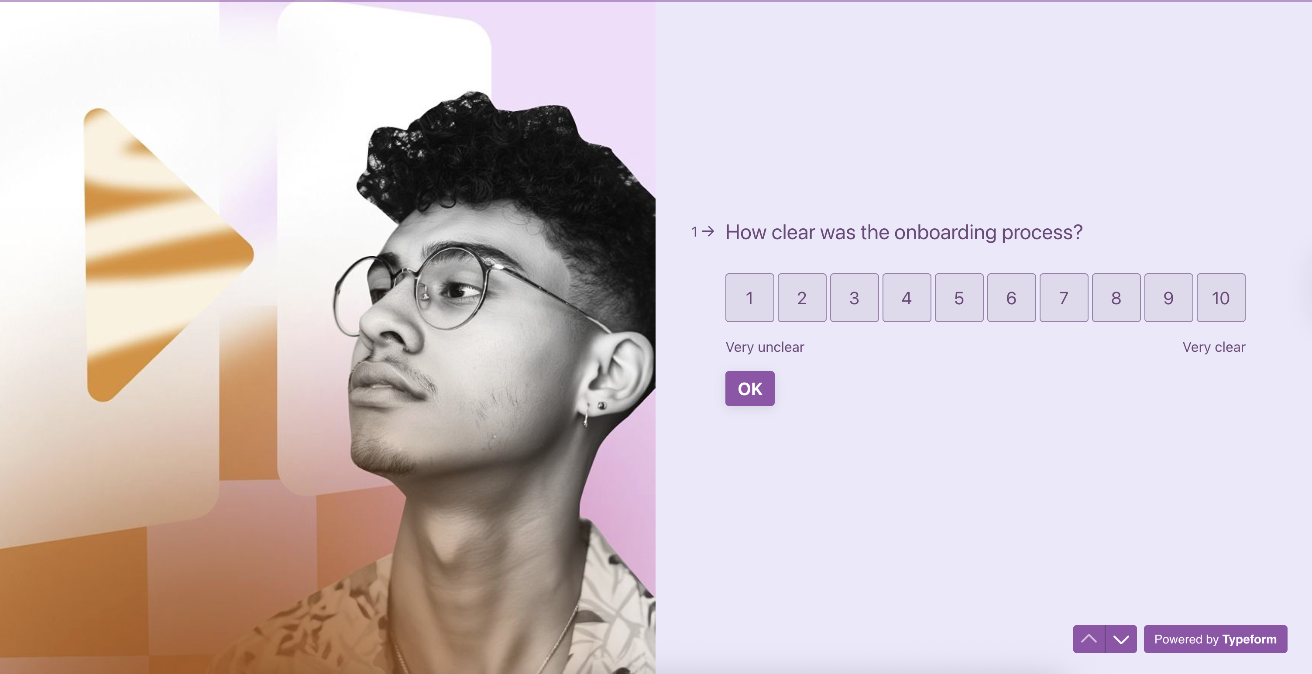Select rating 2 on the scale
1312x674 pixels.
click(802, 298)
